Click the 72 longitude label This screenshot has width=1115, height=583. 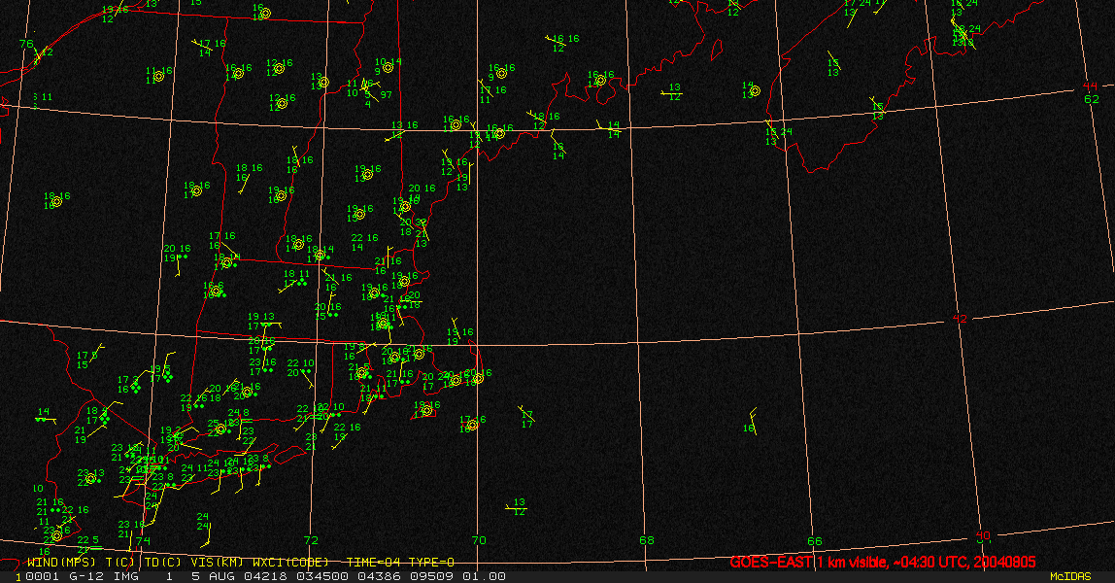point(311,540)
